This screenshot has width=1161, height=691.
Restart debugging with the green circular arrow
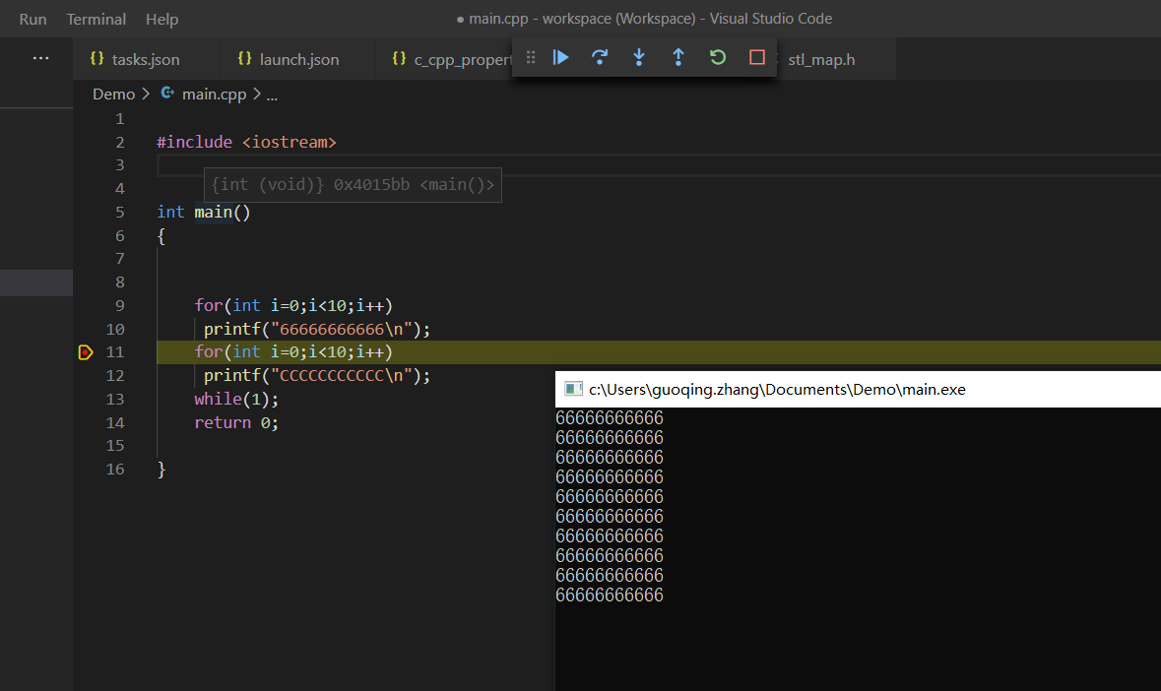[718, 57]
